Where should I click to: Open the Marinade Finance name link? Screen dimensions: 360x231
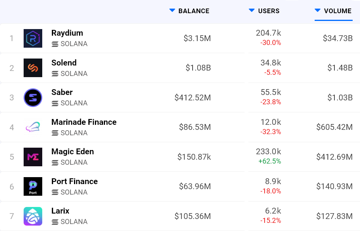84,122
